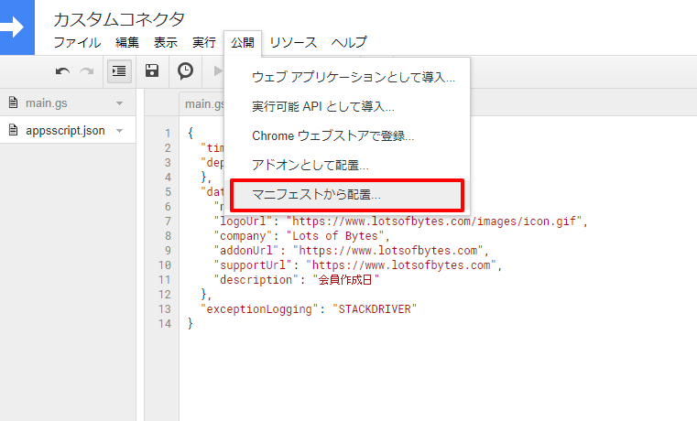Open the 表示 menu

[x=166, y=42]
